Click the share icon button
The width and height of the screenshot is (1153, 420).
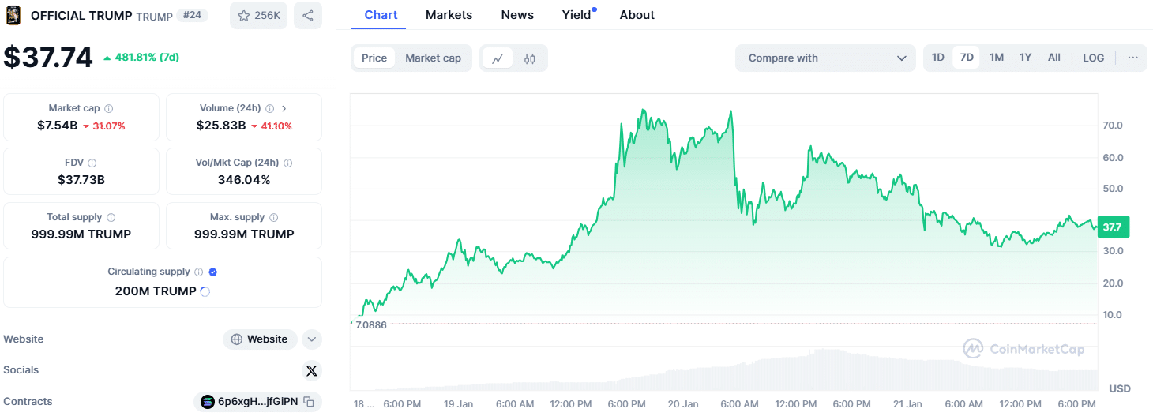point(308,16)
